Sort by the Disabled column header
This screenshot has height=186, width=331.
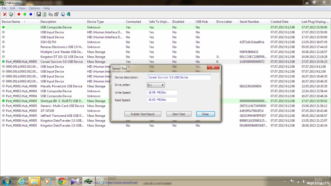pyautogui.click(x=182, y=22)
